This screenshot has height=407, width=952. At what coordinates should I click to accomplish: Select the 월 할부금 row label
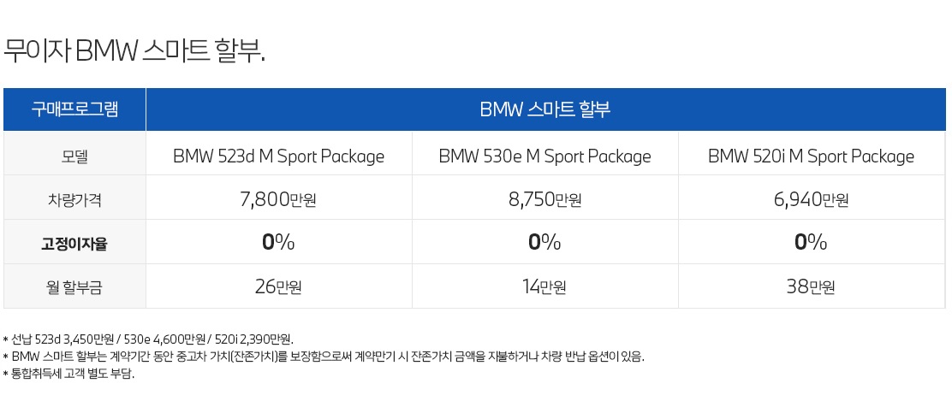pyautogui.click(x=74, y=287)
